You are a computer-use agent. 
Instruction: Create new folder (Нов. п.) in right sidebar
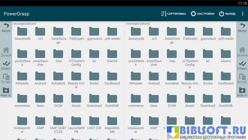(x=242, y=92)
